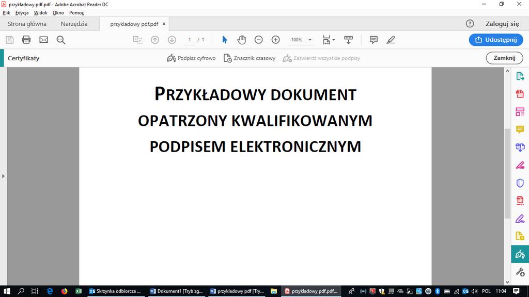Click the current page number field
The width and height of the screenshot is (529, 297).
coord(190,40)
